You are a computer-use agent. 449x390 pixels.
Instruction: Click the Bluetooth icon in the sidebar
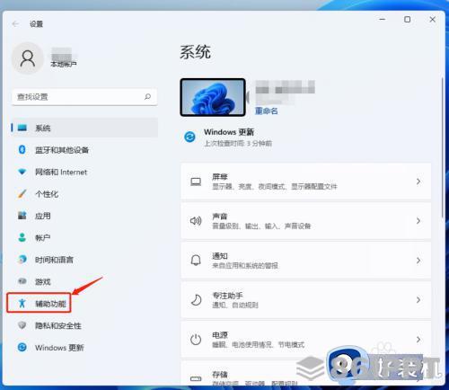(22, 149)
